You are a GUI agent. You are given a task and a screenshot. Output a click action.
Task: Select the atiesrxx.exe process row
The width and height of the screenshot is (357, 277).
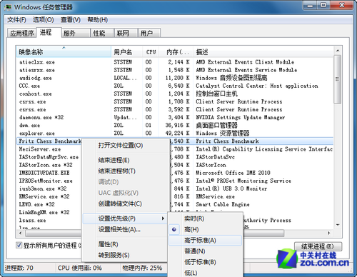(x=175, y=70)
